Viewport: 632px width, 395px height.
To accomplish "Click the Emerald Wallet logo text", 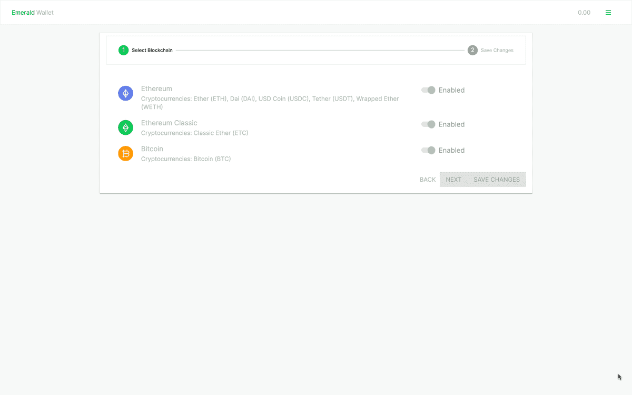I will (x=33, y=13).
